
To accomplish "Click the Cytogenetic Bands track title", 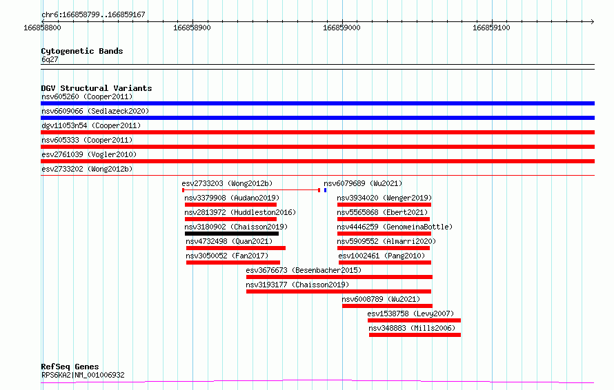I will coord(82,51).
